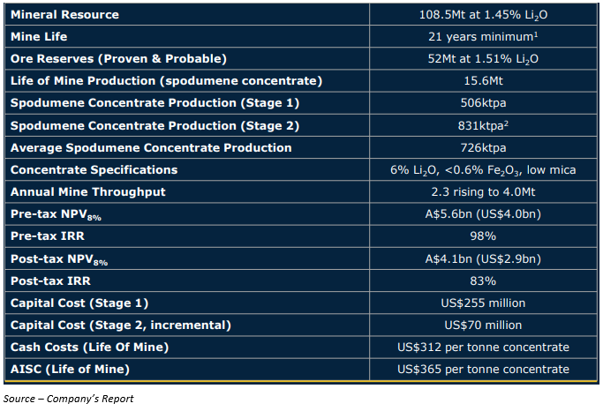Select the 52Mt at 1.51% Li2O cell

pyautogui.click(x=483, y=59)
